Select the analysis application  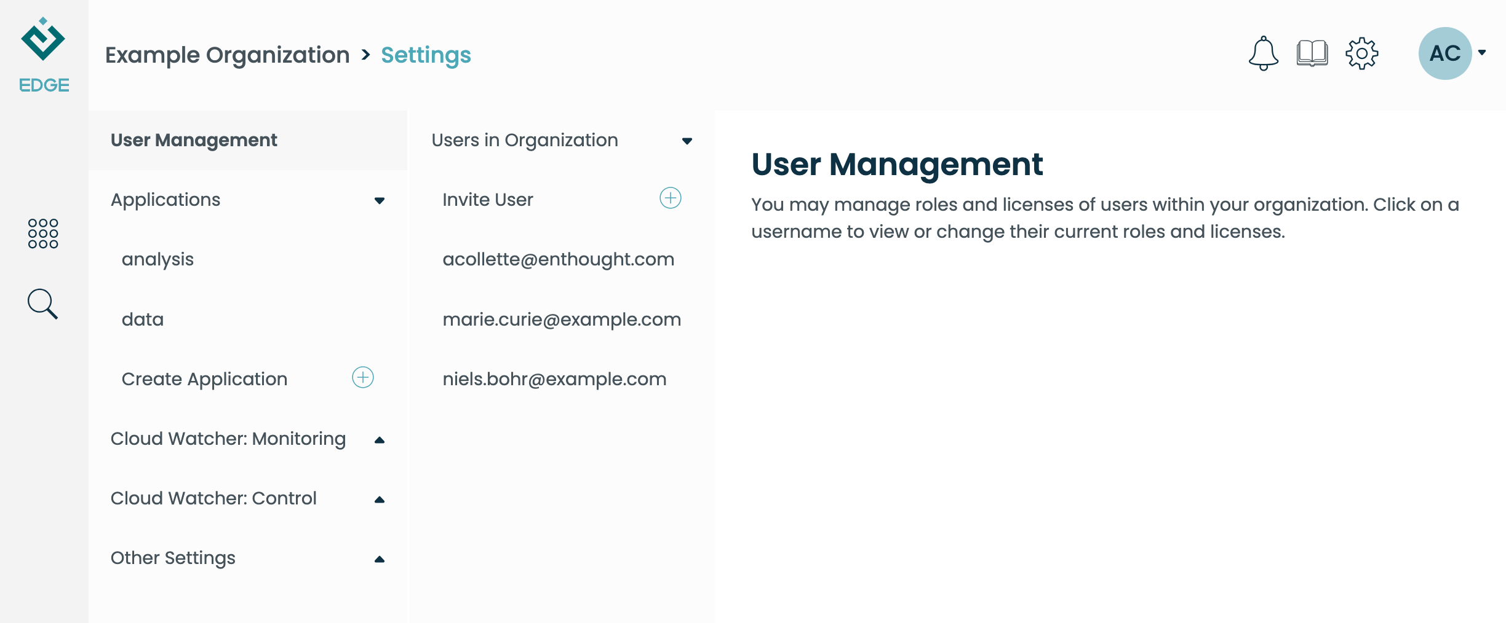(x=157, y=260)
